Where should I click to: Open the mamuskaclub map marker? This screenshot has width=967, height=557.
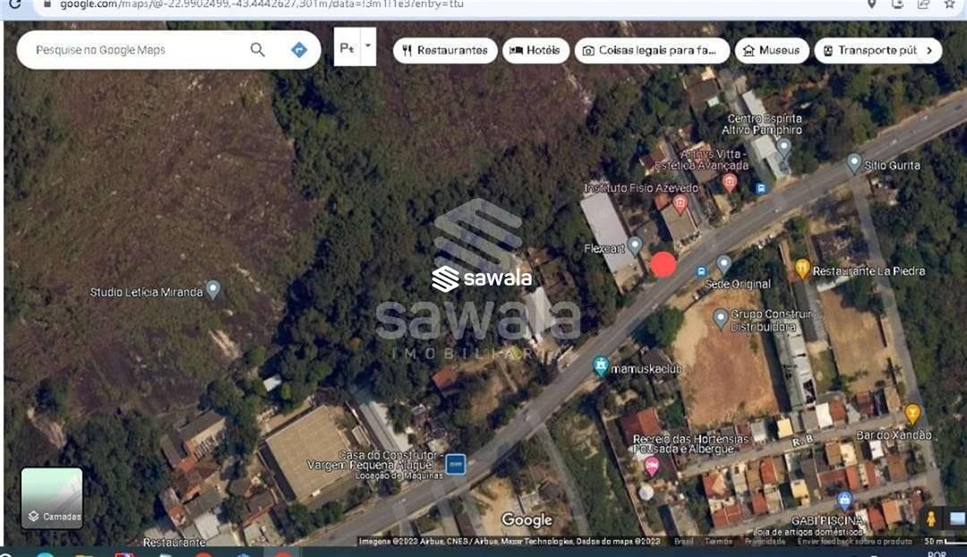tap(601, 365)
